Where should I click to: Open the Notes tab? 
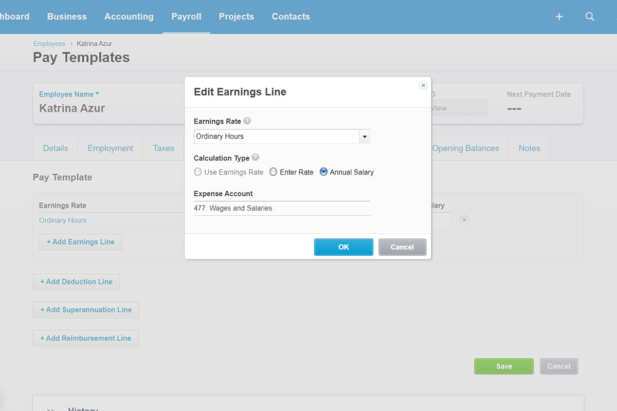coord(529,148)
